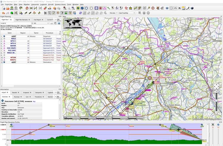Click the Zoom In magnifier toolbar icon
Viewport: 223px width, 146px height.
coord(65,8)
